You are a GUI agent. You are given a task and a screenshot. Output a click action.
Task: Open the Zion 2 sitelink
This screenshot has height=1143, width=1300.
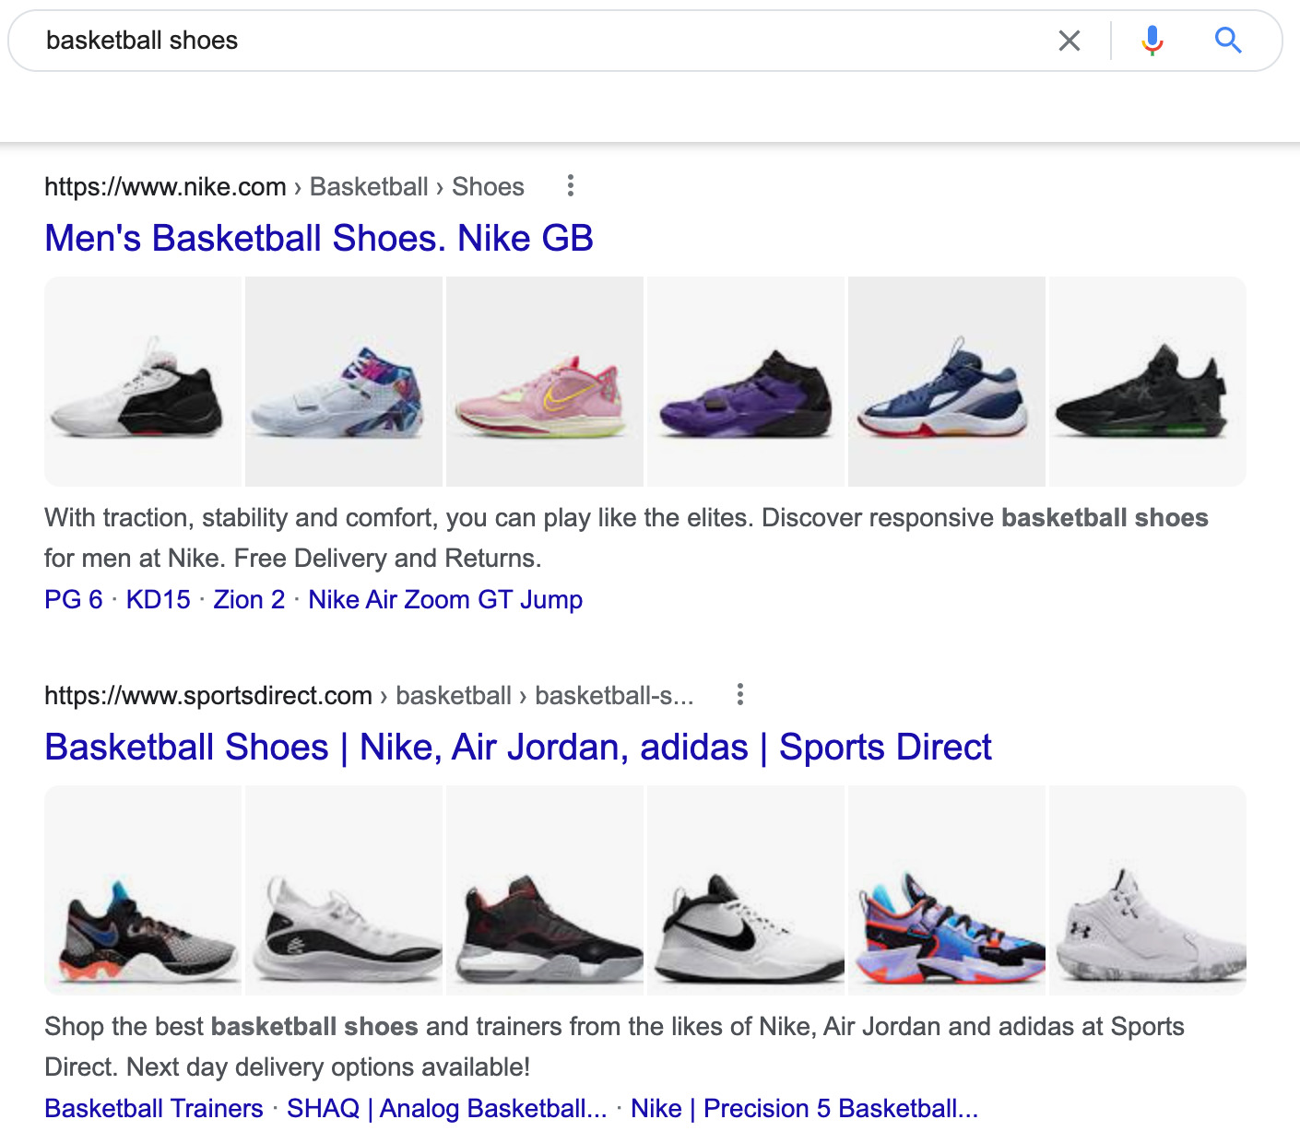point(248,599)
